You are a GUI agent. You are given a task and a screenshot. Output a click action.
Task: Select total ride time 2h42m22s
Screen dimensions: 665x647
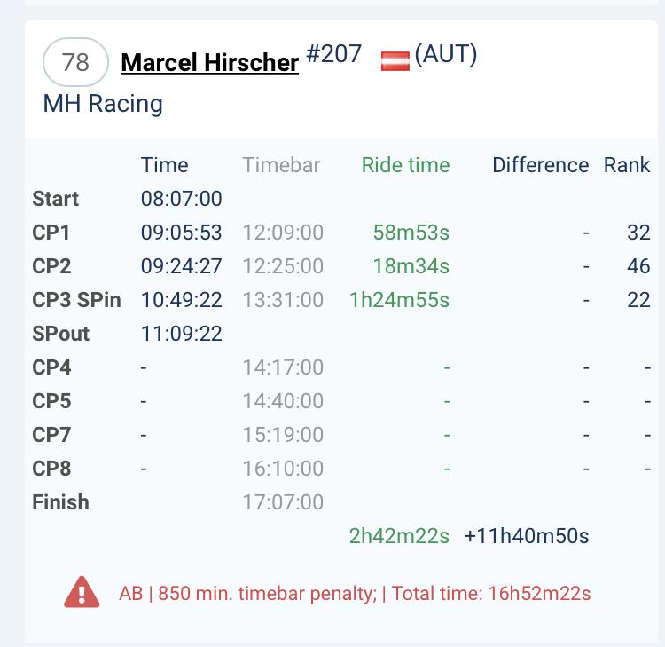(399, 536)
